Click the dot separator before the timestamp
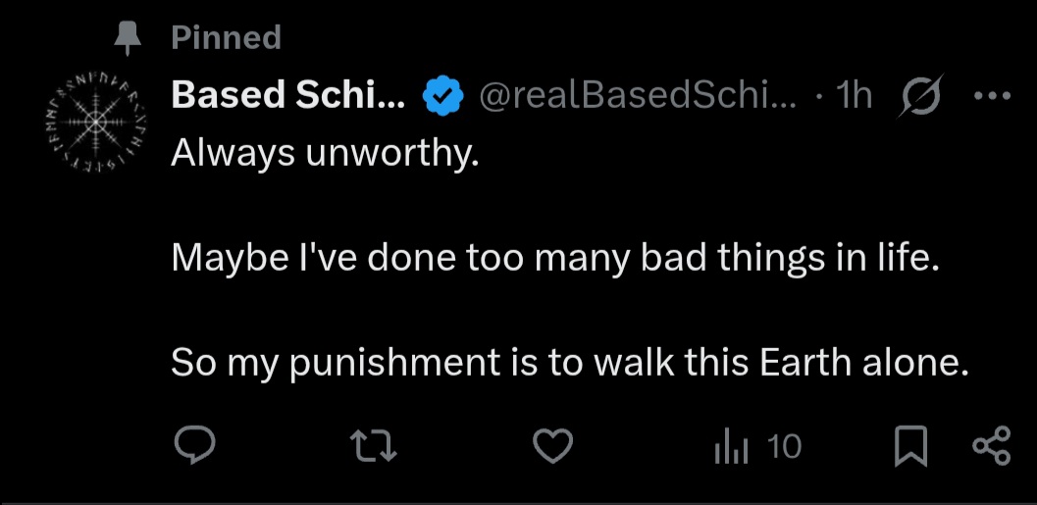Image resolution: width=1037 pixels, height=505 pixels. [x=818, y=95]
